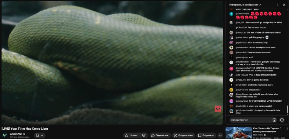
Task: Open the VALORANT channel name link
Action: click(x=16, y=134)
